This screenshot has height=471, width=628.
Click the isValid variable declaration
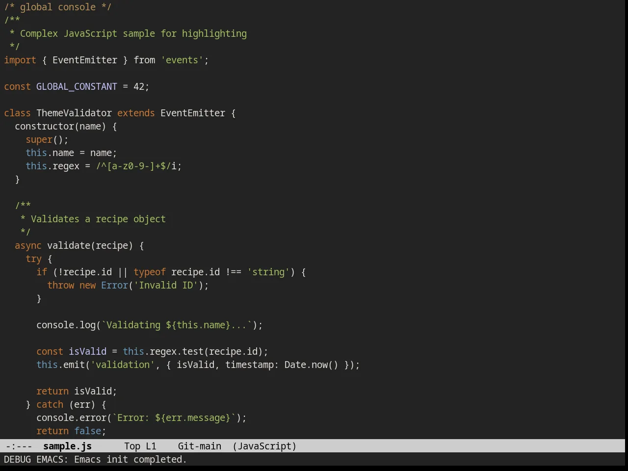(x=87, y=351)
